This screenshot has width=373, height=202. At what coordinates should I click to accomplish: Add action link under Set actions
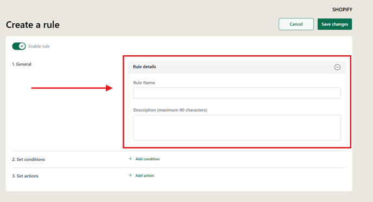(145, 175)
